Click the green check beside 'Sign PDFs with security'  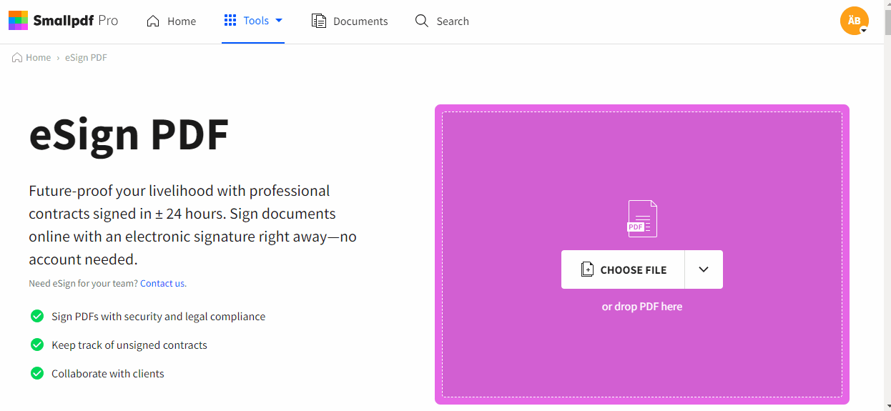[x=37, y=316]
